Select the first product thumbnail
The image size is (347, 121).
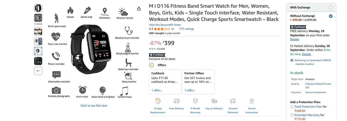click(38, 8)
